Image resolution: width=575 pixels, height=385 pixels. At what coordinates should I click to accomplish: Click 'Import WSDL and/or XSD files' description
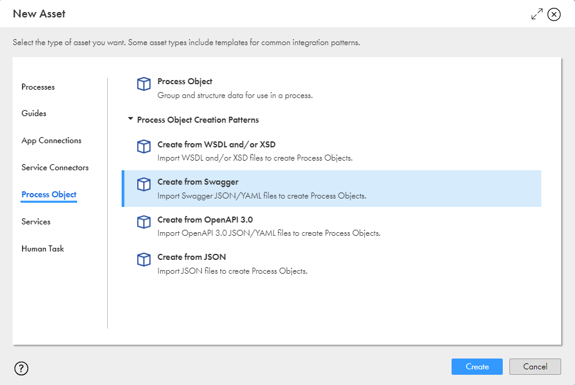coord(255,158)
